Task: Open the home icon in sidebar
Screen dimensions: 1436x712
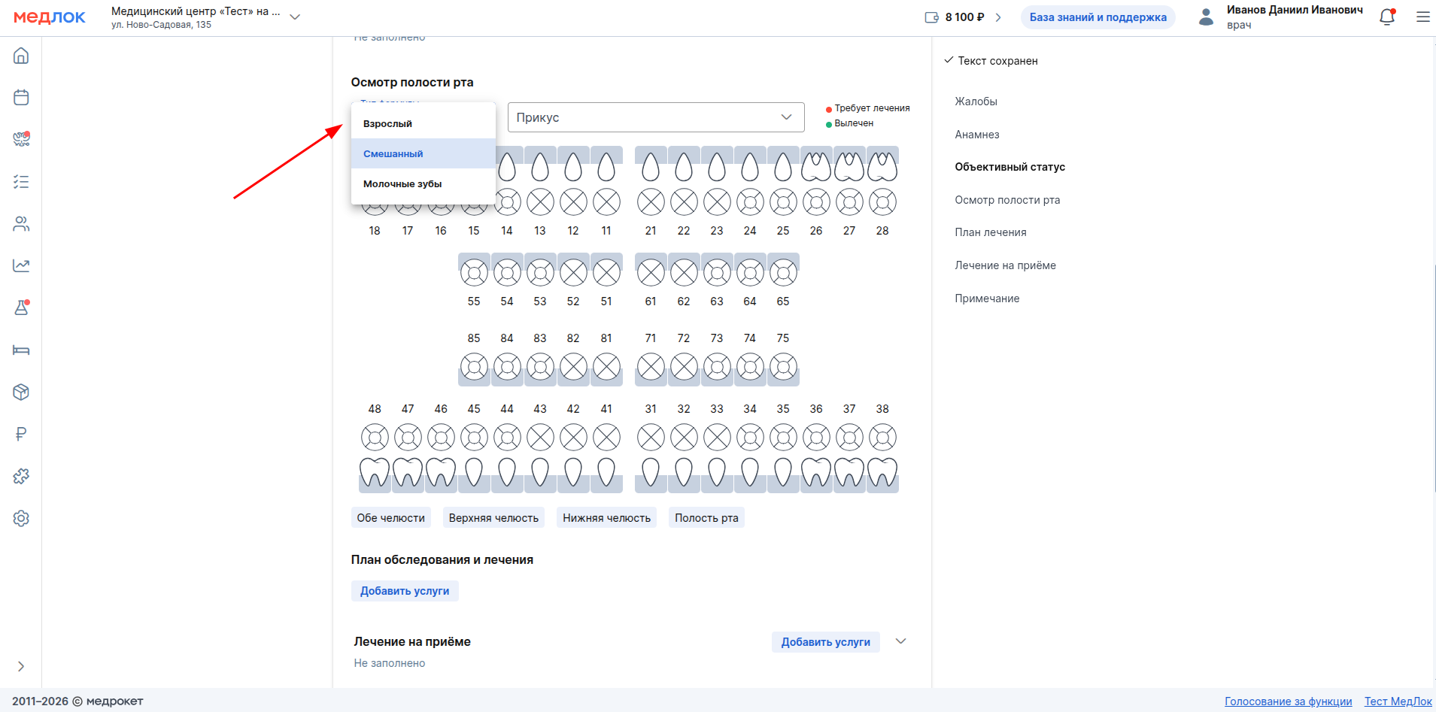Action: coord(21,56)
